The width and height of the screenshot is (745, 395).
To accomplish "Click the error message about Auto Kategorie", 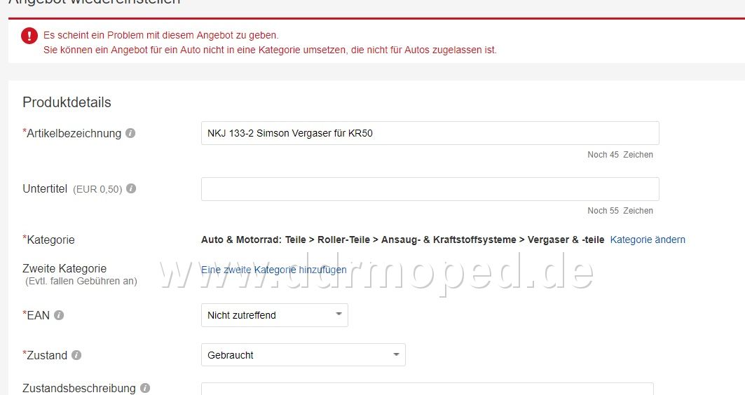I will pos(270,50).
